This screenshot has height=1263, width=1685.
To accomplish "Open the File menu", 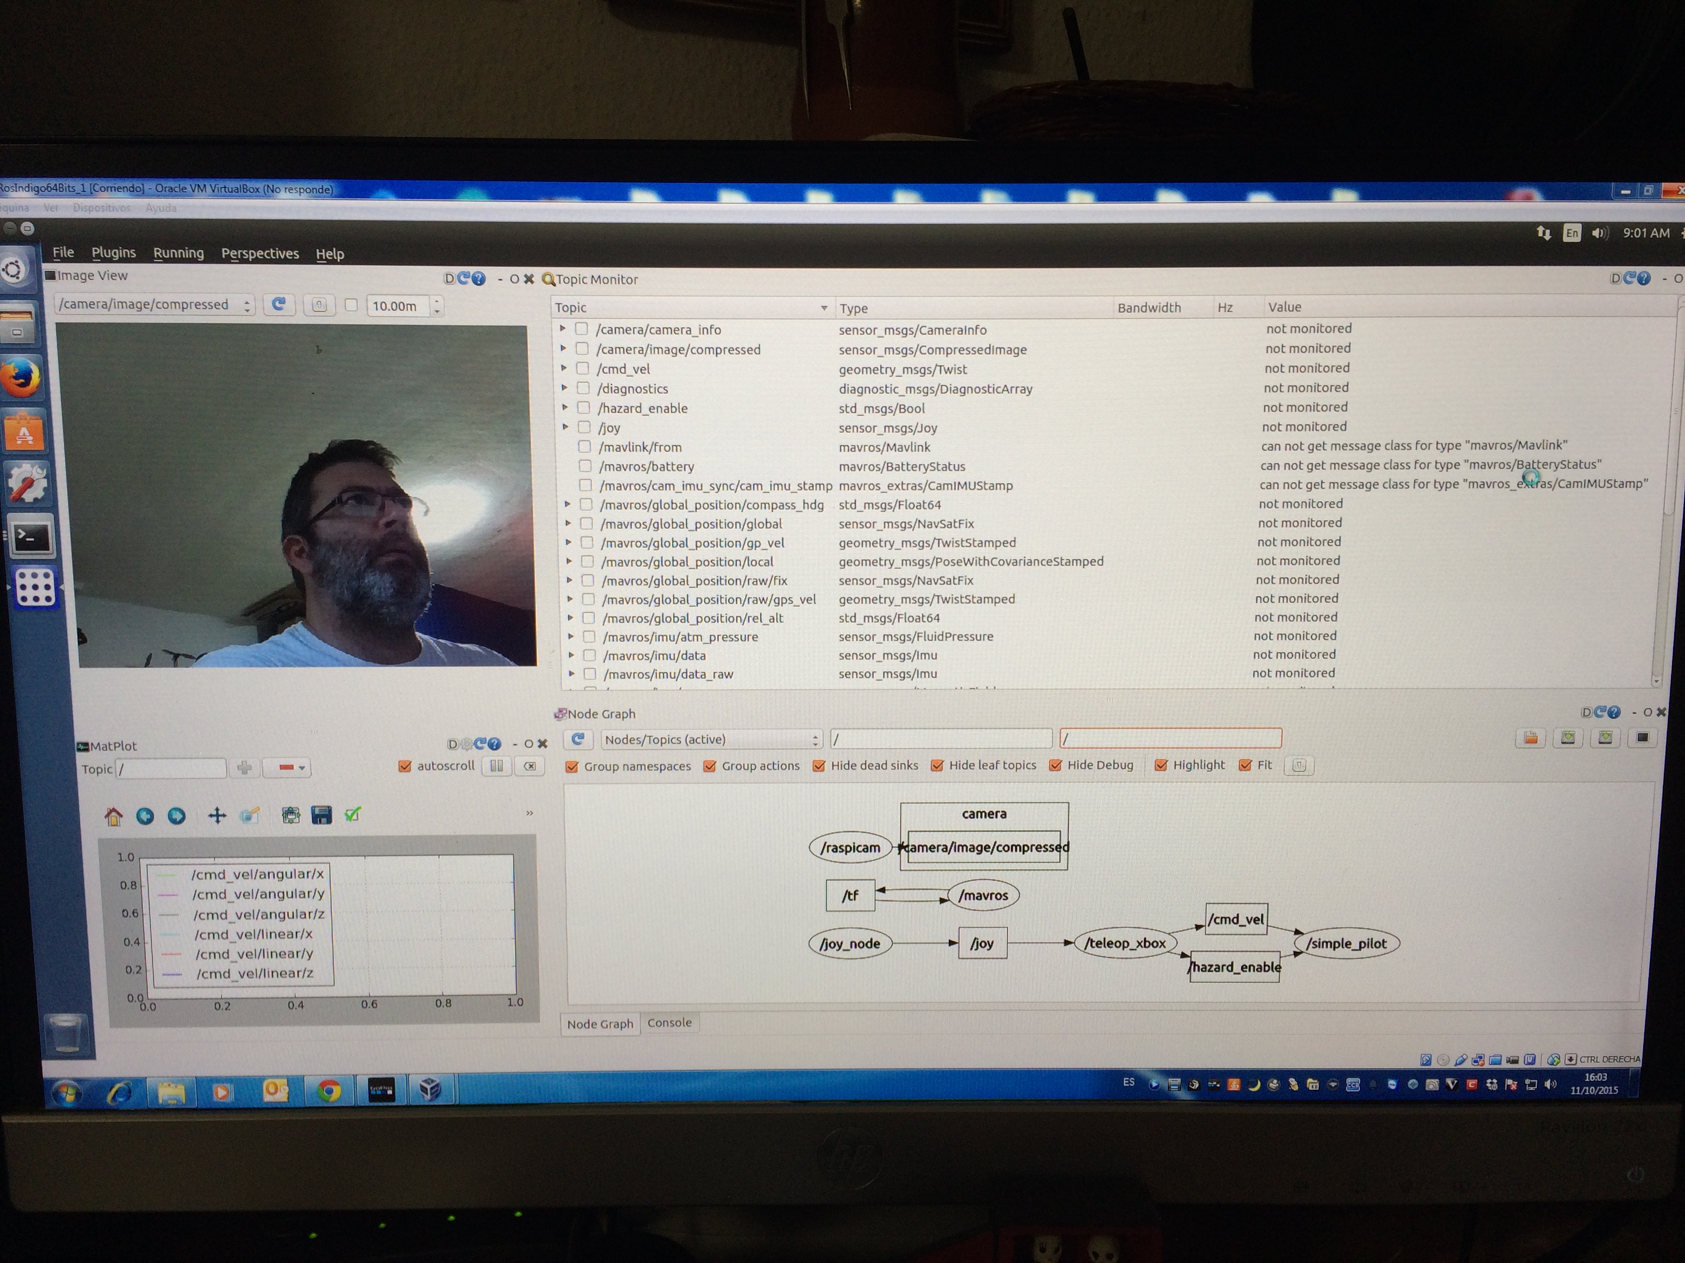I will click(x=63, y=252).
